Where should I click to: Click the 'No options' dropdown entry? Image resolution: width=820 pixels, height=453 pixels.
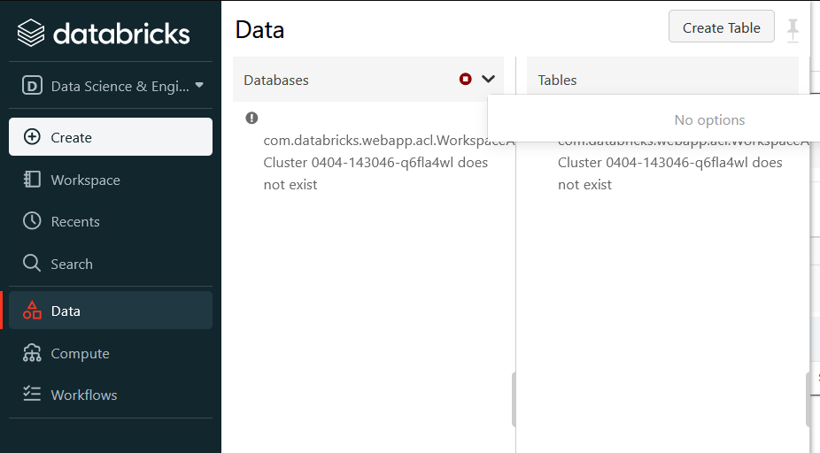click(x=708, y=119)
